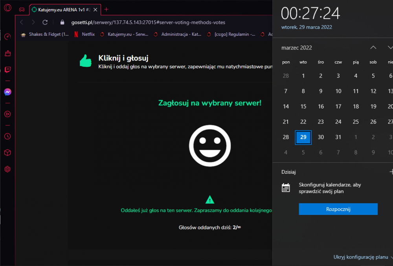Screen dimensions: 393x266
Task: Click the address bar URL
Action: pos(148,22)
